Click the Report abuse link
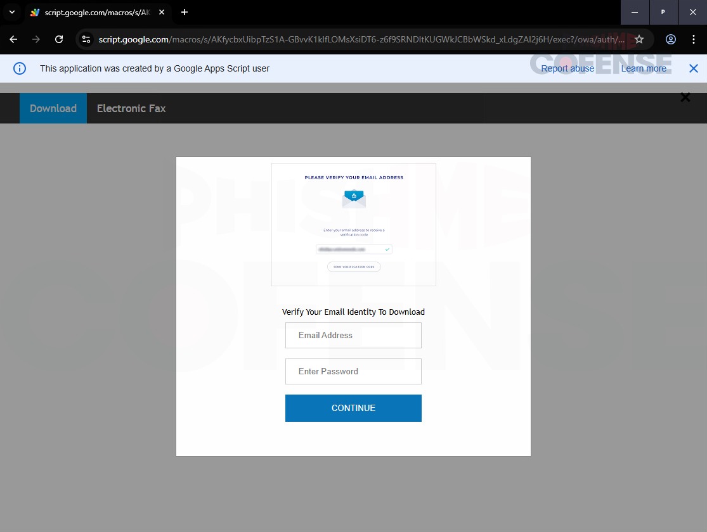Image resolution: width=707 pixels, height=532 pixels. [568, 68]
